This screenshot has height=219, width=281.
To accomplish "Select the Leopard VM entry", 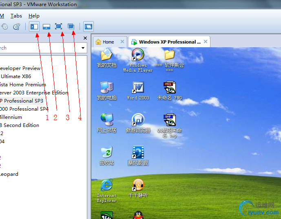I will [x=9, y=174].
